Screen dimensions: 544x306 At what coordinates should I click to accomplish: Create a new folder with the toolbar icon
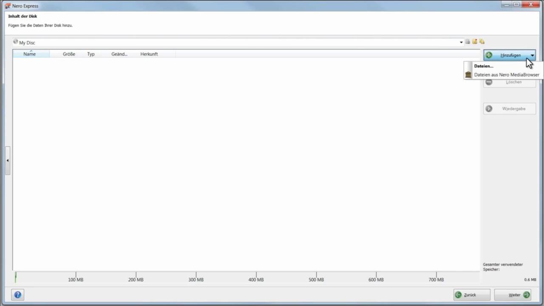(475, 42)
